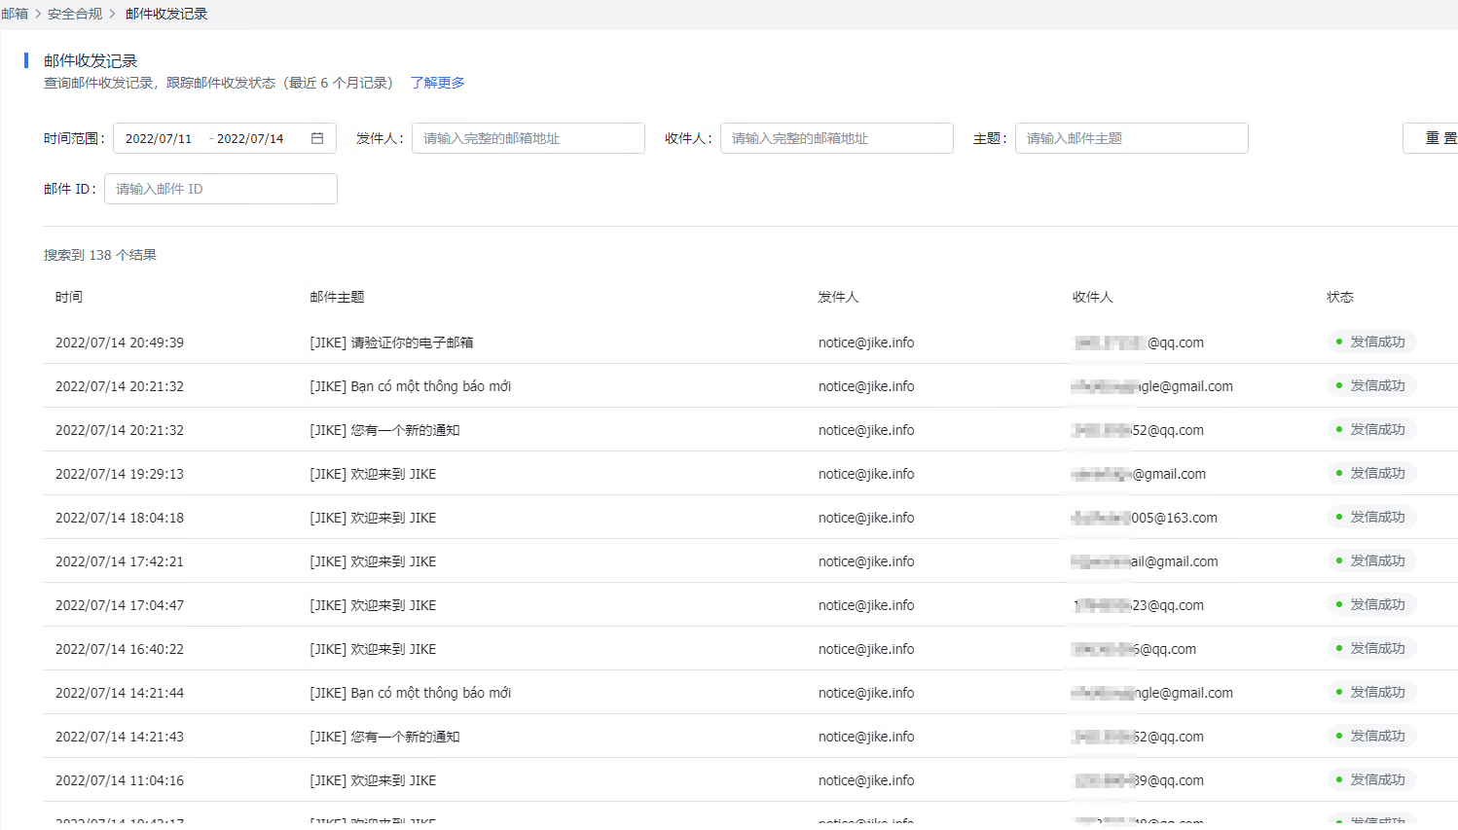Image resolution: width=1458 pixels, height=830 pixels.
Task: Click the 您有一个新的通知 subject in the 14:21:43 row
Action: point(384,737)
